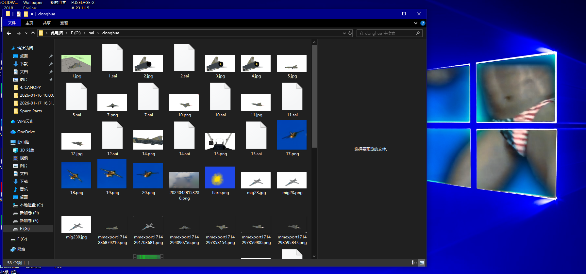Open the 文件 menu
The height and width of the screenshot is (274, 586).
point(12,23)
